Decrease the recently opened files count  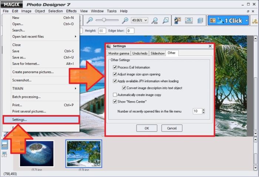(203, 113)
